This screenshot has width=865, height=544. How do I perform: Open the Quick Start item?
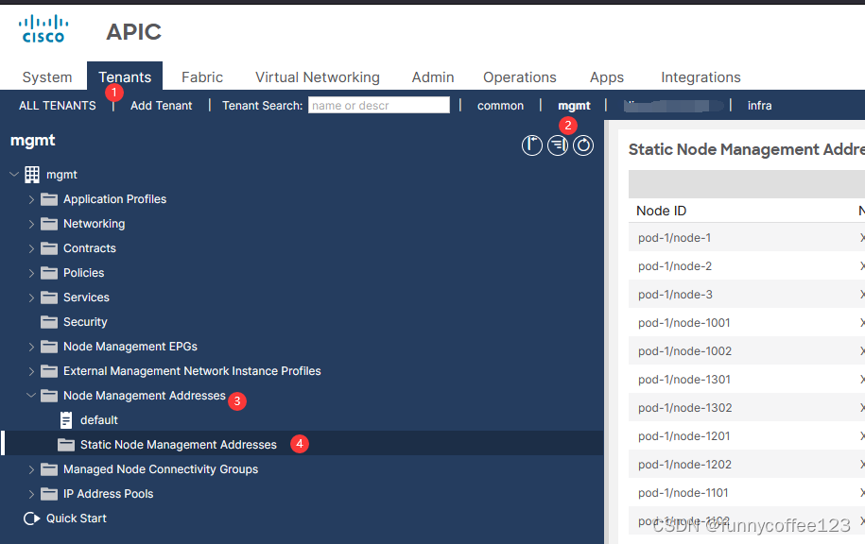pyautogui.click(x=77, y=518)
